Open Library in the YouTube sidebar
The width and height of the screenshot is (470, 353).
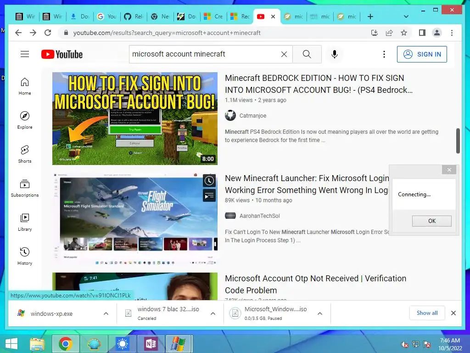25,222
